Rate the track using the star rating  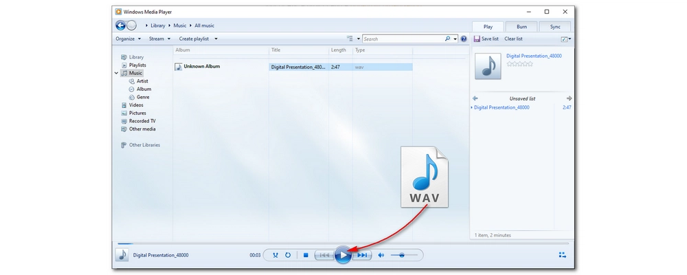(519, 64)
